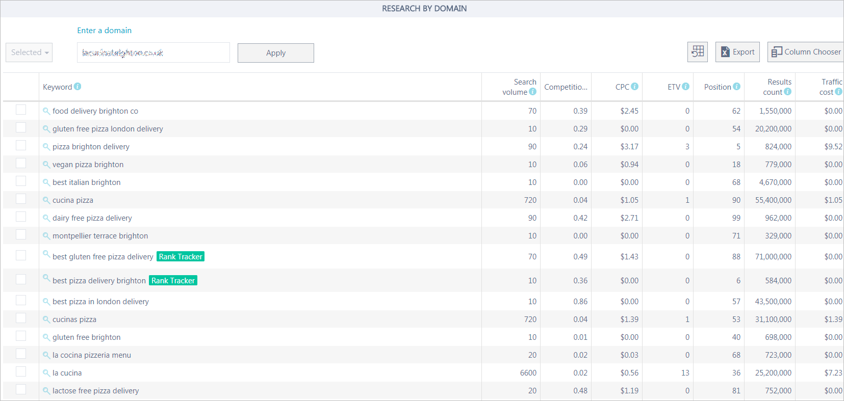
Task: Select checkbox for best italian brighton
Action: pos(21,181)
